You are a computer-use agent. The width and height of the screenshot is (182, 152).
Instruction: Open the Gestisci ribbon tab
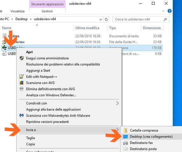point(47,11)
